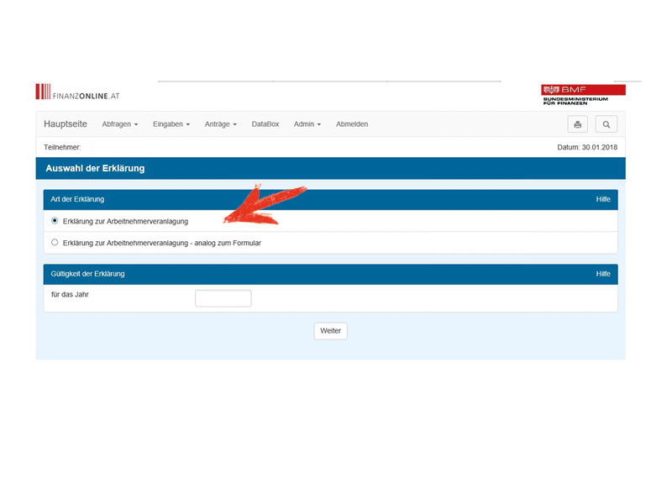Click the BMF Bundesministerium logo
Screen dimensions: 672x504
(x=583, y=95)
